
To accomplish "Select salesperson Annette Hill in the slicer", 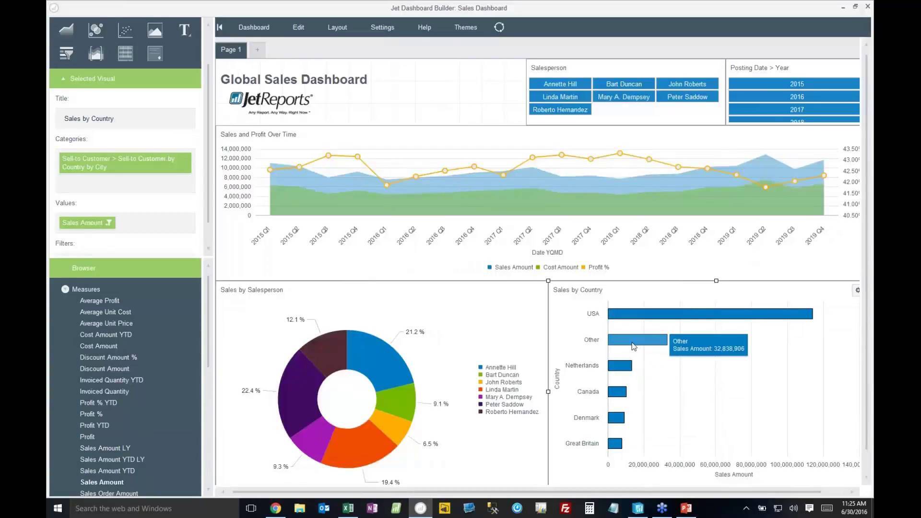I will [x=560, y=83].
